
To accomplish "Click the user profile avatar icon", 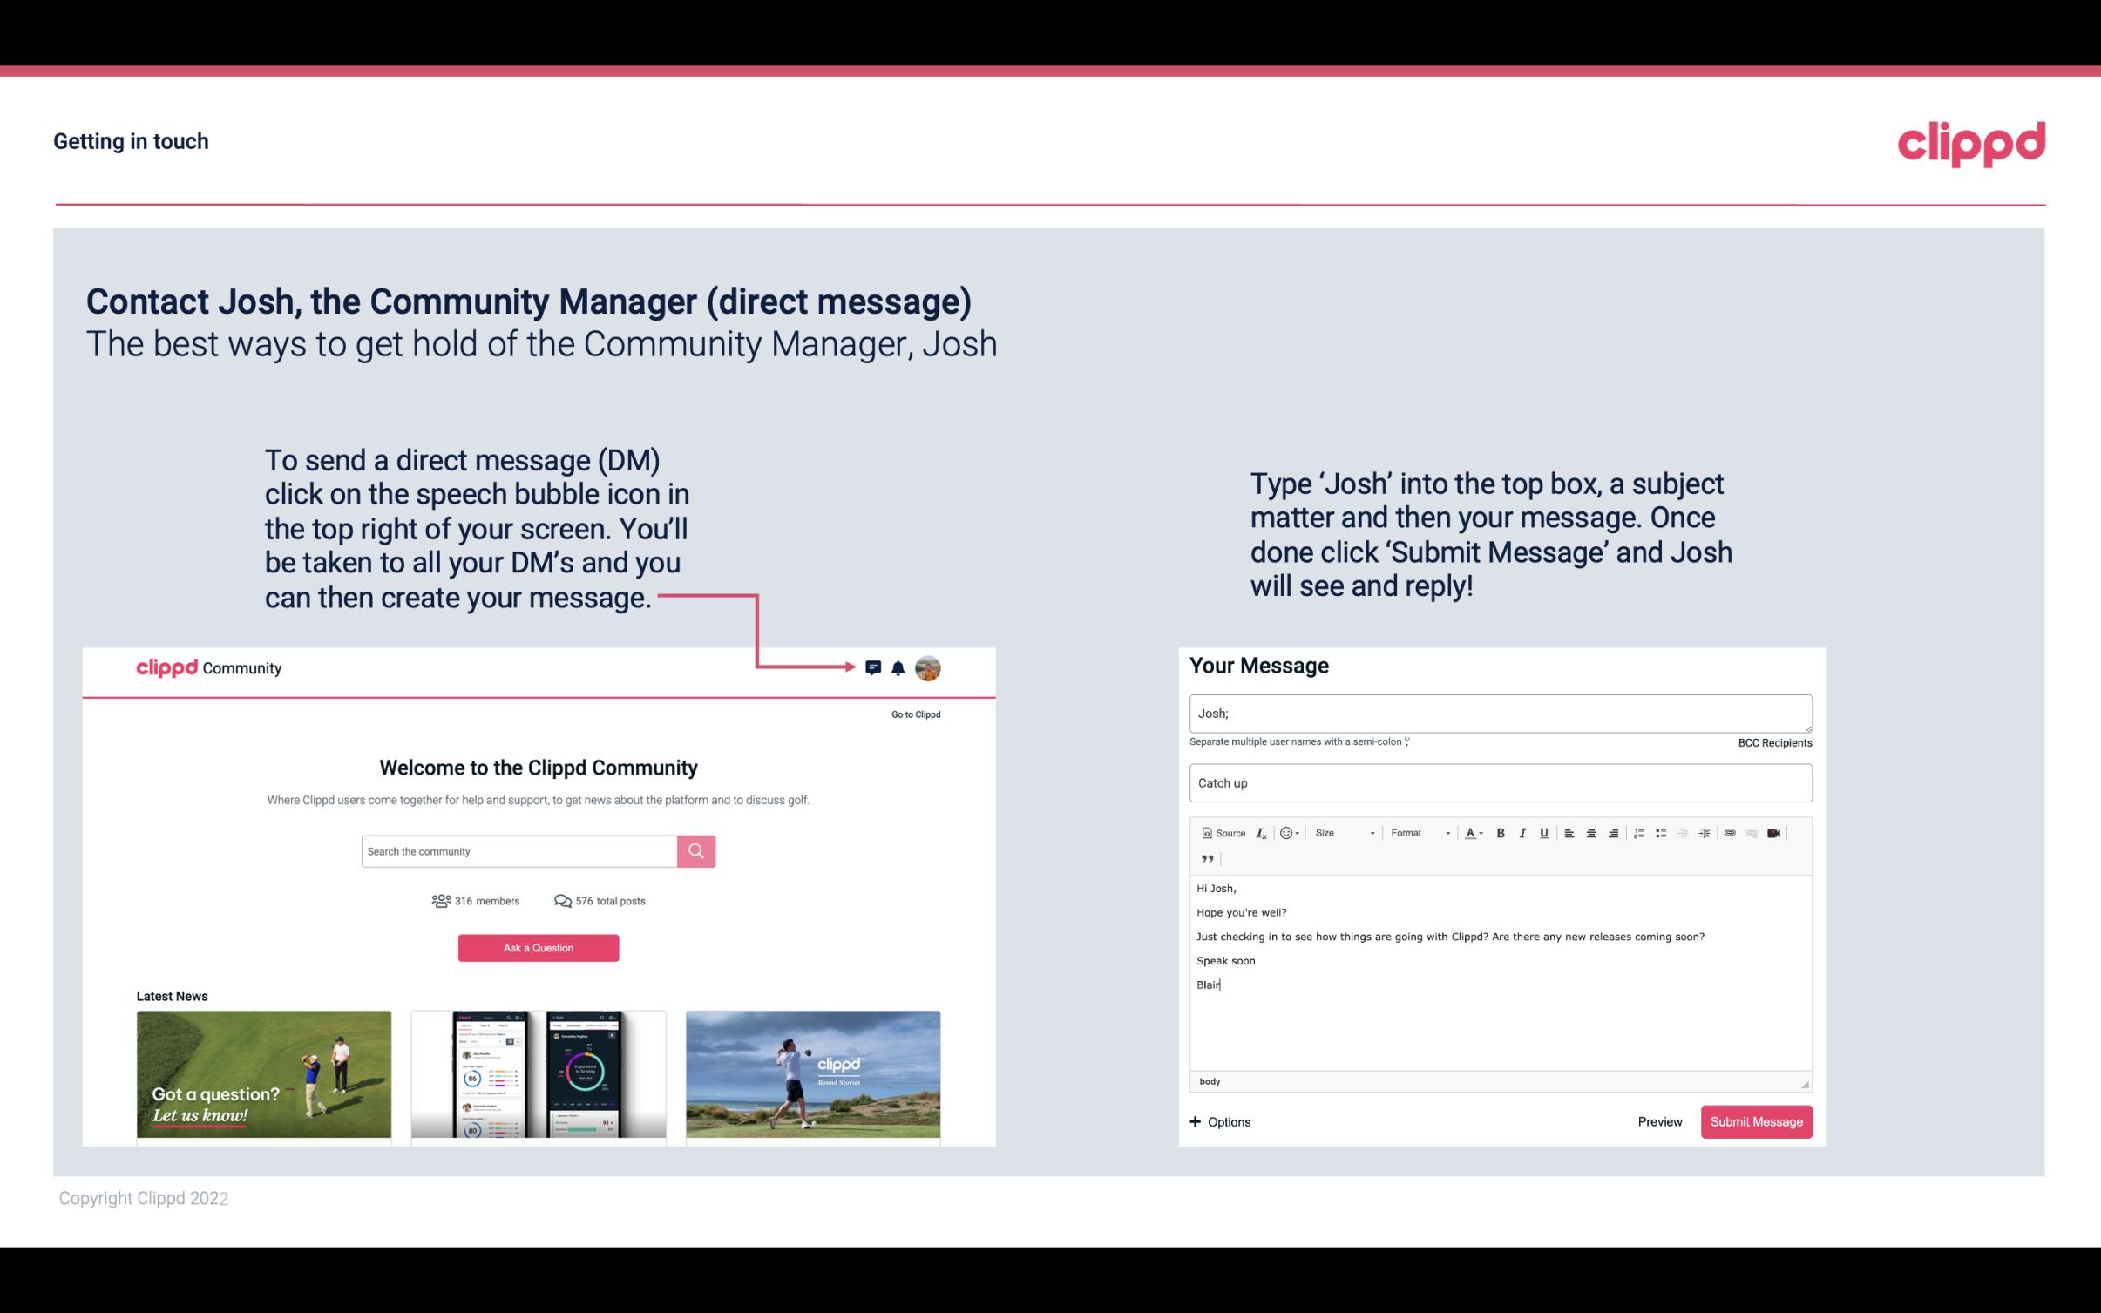I will coord(927,667).
